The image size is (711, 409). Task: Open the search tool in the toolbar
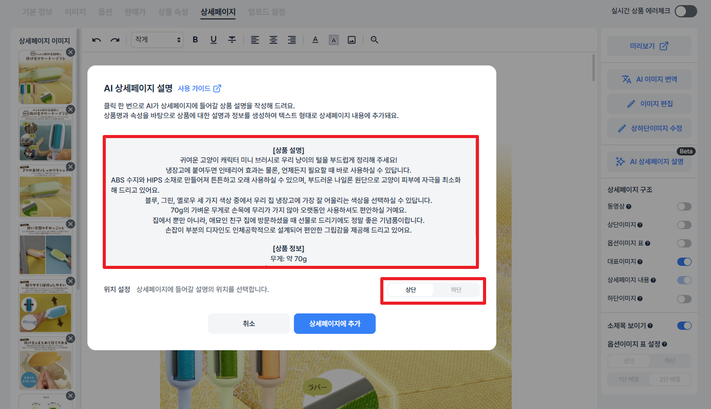pyautogui.click(x=374, y=39)
